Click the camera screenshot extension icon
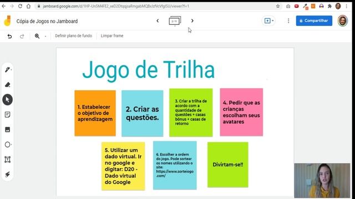Viewport: 355px width, 199px height. click(288, 6)
